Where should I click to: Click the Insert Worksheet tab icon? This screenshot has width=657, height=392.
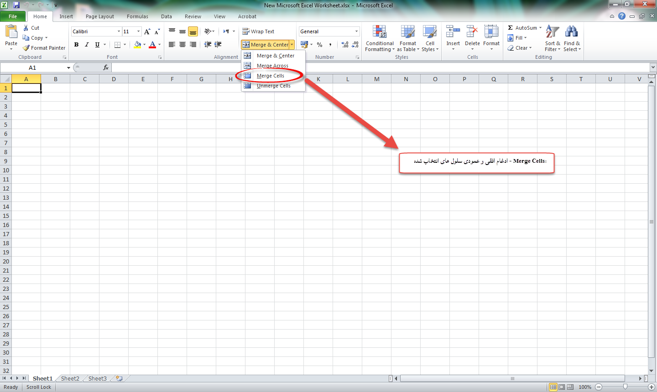click(119, 378)
